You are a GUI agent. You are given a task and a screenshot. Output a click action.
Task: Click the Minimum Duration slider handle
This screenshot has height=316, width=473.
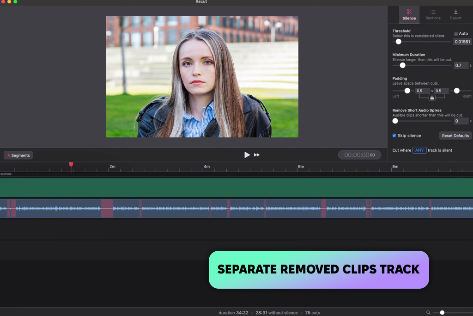coord(402,65)
